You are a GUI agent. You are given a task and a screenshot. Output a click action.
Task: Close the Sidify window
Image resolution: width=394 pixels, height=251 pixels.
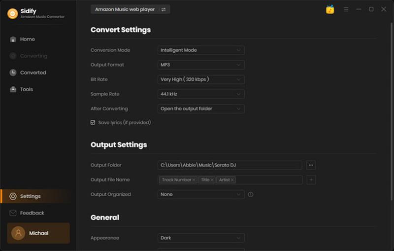click(x=384, y=9)
